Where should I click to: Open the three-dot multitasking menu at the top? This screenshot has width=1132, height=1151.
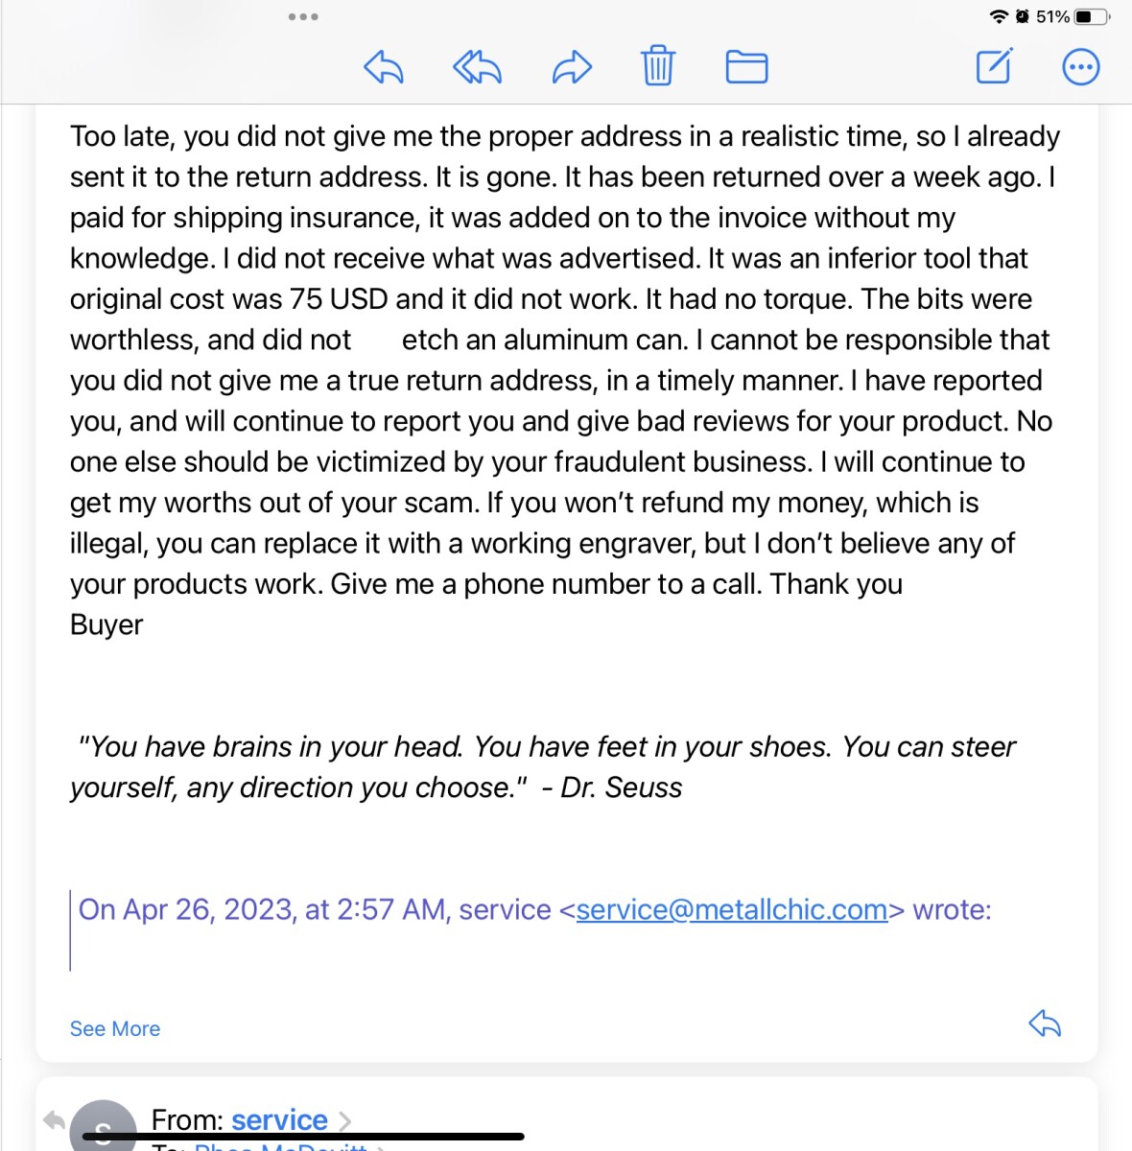(303, 17)
